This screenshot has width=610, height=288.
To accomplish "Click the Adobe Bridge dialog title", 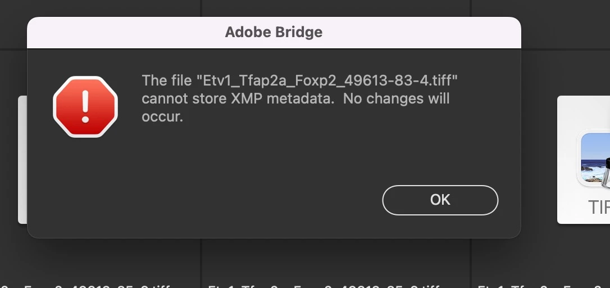I will click(x=274, y=32).
